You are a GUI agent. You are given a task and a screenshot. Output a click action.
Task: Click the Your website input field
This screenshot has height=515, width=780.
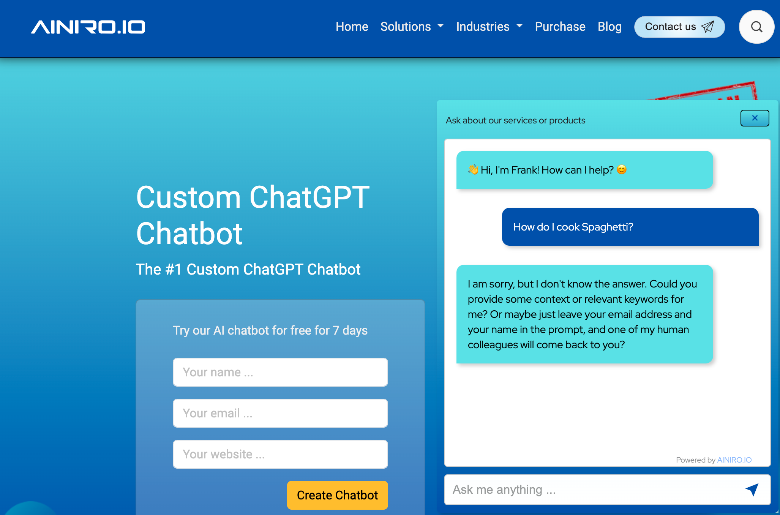280,453
